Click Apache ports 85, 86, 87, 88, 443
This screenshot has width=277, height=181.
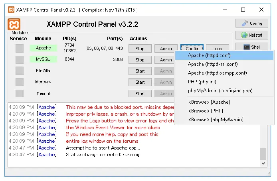point(105,48)
